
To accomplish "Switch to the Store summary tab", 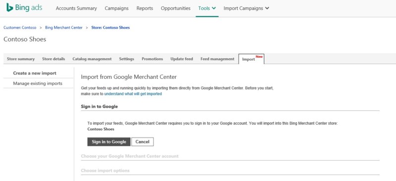I will point(21,59).
